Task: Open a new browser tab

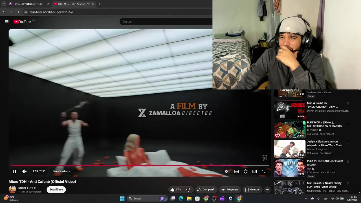Action: point(100,4)
